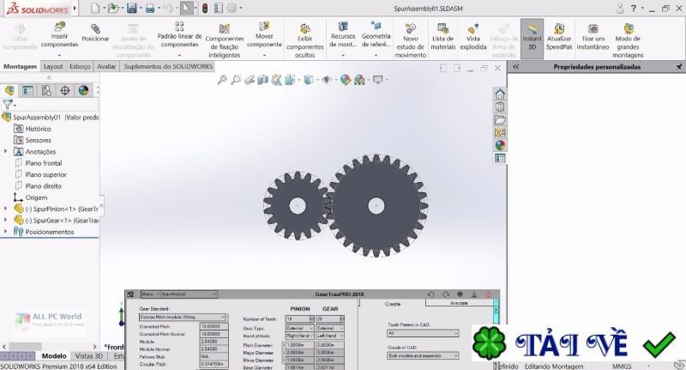Click the Vista explodida tool
686x370 pixels.
pos(473,37)
